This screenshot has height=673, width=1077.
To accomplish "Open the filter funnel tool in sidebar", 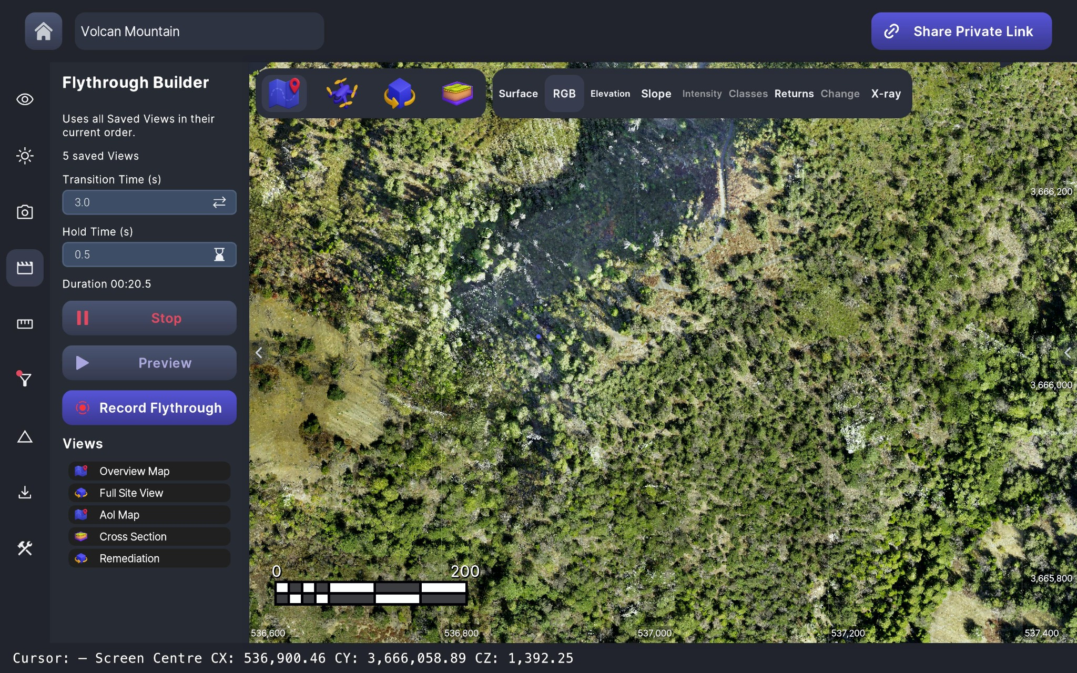I will (x=25, y=380).
